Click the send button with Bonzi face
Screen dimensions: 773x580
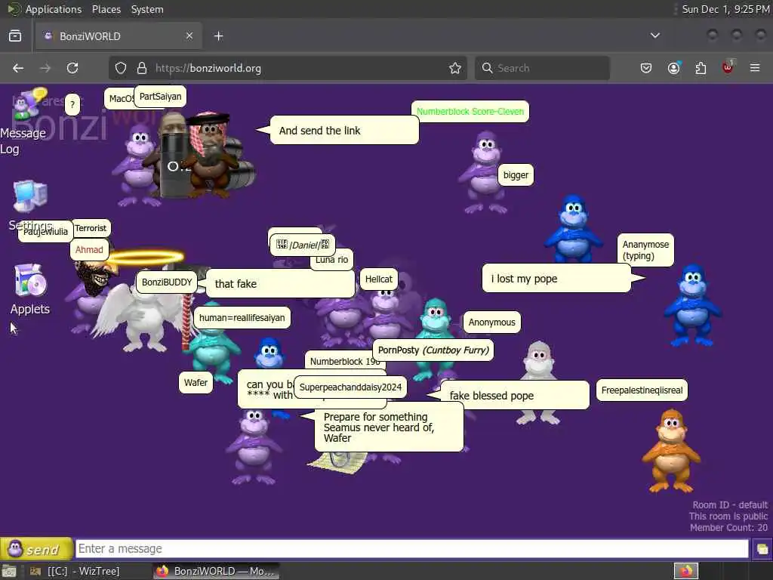(36, 548)
